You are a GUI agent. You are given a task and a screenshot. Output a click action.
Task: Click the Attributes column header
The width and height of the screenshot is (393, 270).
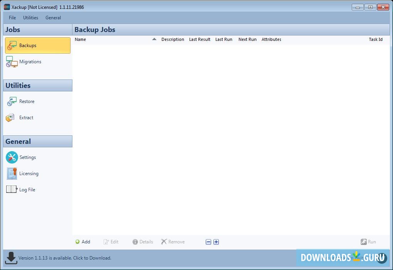(271, 39)
